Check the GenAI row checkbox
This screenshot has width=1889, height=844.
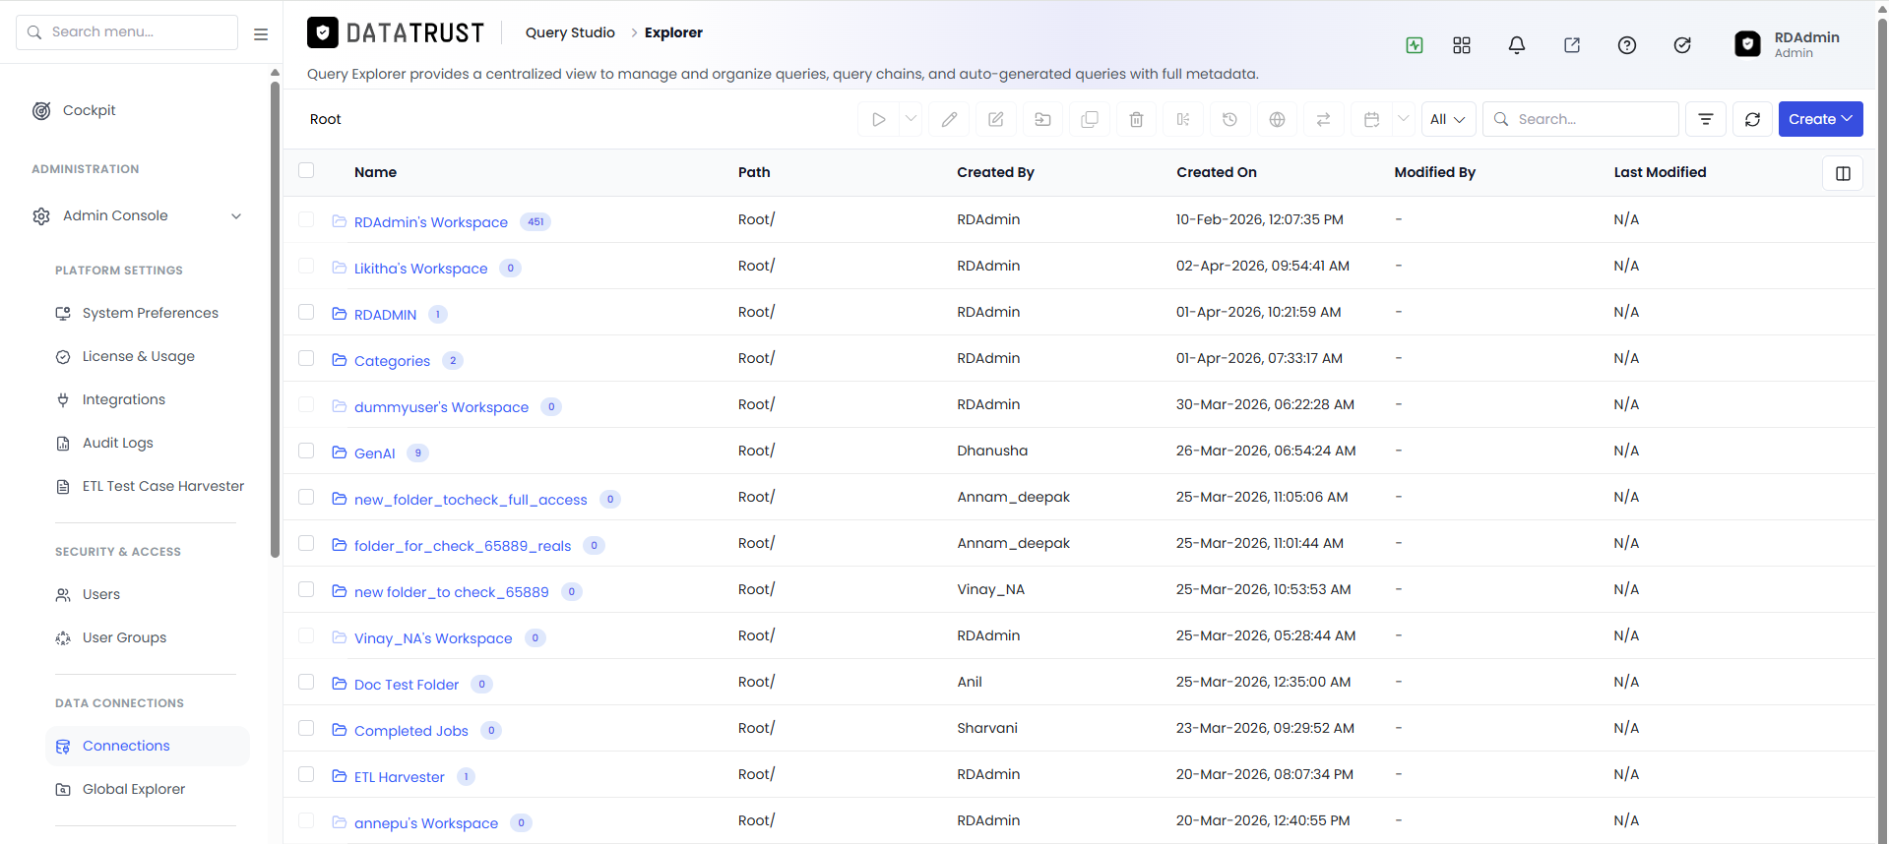[306, 451]
